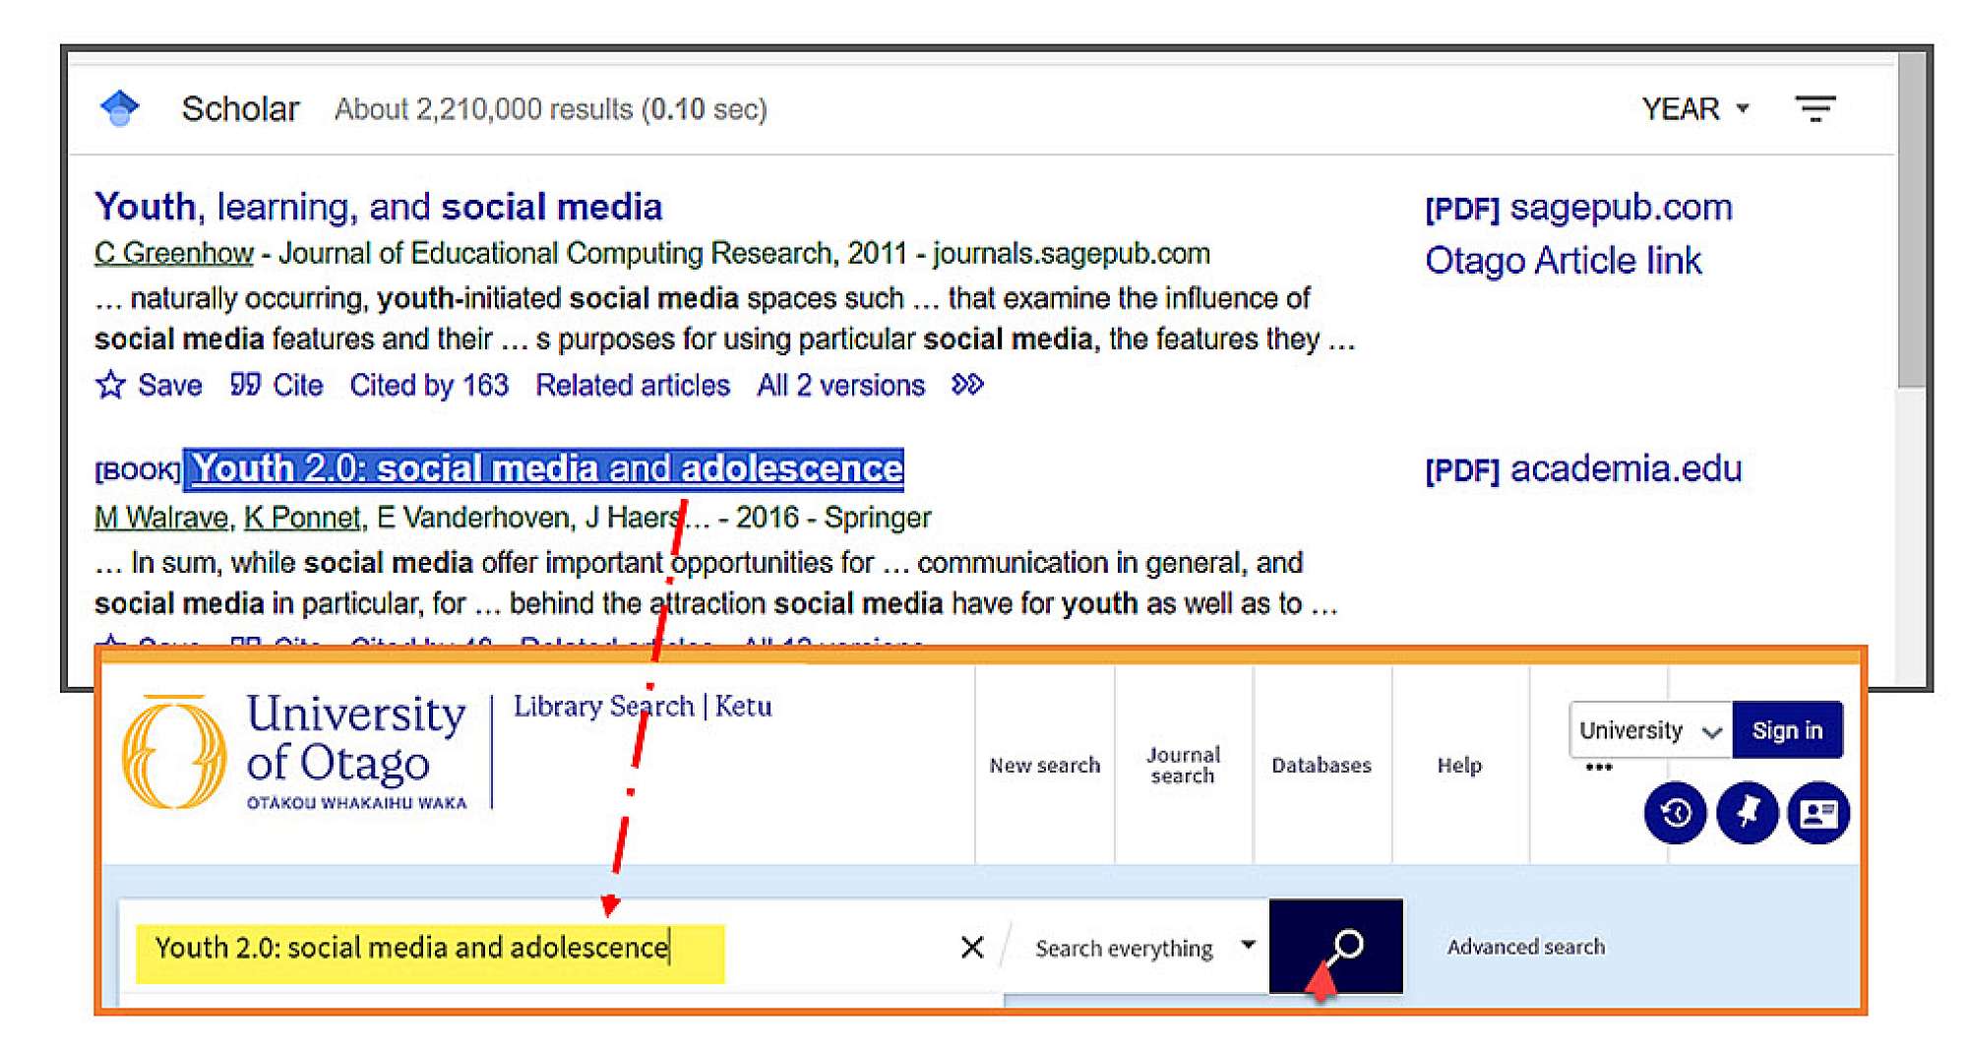Expand more options double-arrow on first result

(x=967, y=385)
